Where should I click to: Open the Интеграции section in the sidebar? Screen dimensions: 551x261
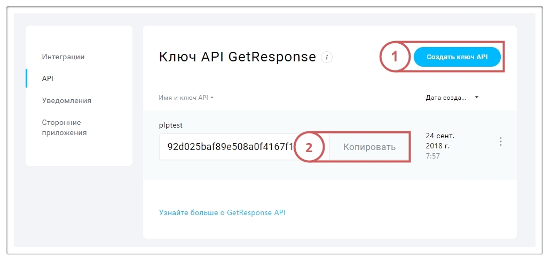[63, 57]
